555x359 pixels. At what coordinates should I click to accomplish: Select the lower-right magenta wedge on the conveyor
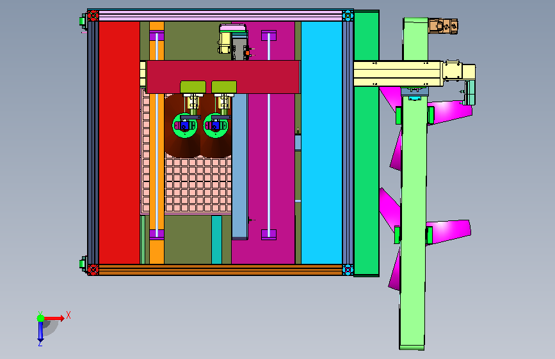coord(449,231)
